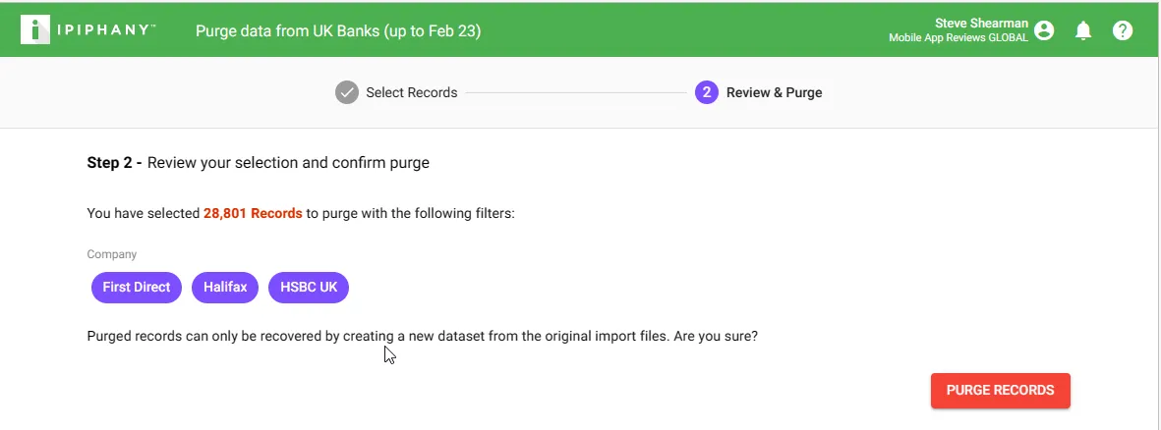Viewport: 1161px width, 430px height.
Task: Click the 28,801 Records count text
Action: (x=253, y=213)
